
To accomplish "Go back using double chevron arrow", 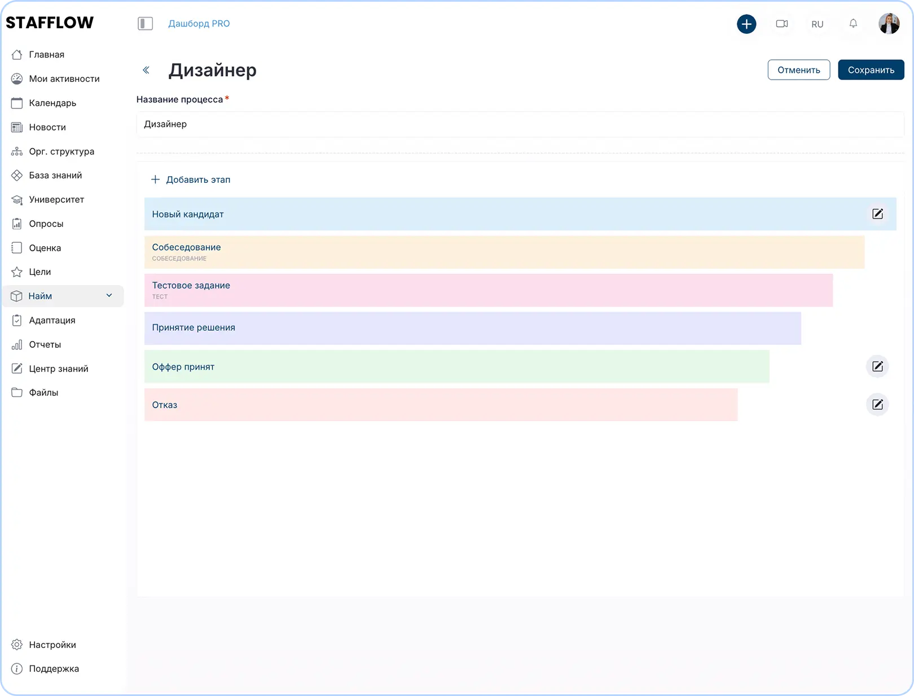I will [x=146, y=70].
